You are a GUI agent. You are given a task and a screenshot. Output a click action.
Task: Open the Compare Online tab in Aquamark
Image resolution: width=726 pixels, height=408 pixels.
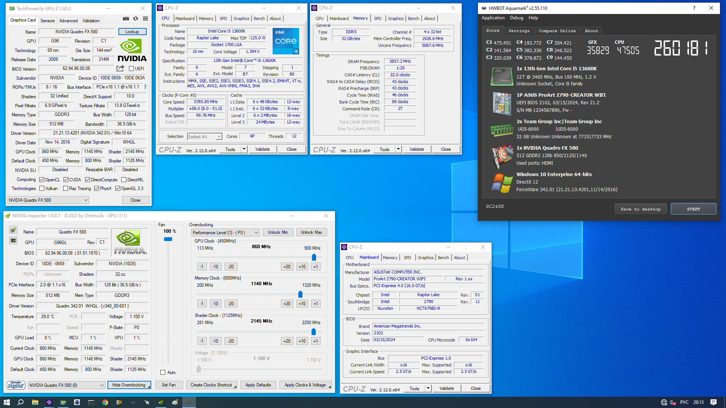557,31
